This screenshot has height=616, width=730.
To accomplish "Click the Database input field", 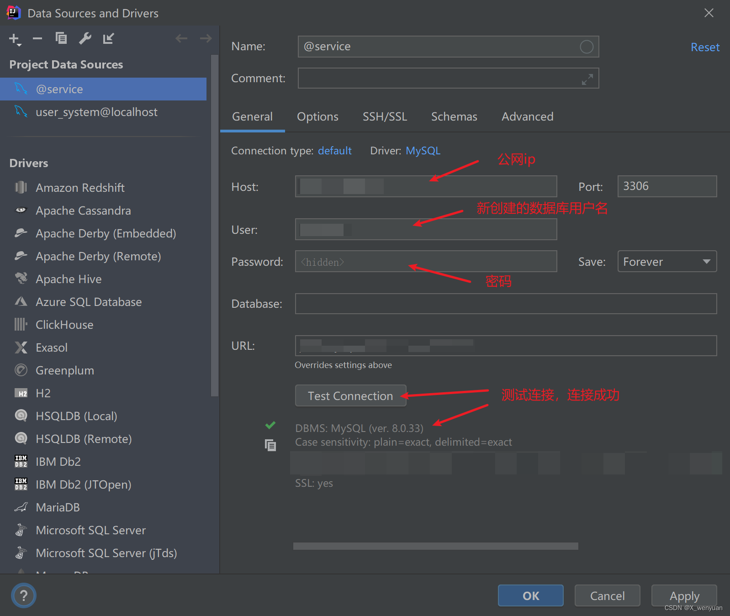I will [x=506, y=304].
